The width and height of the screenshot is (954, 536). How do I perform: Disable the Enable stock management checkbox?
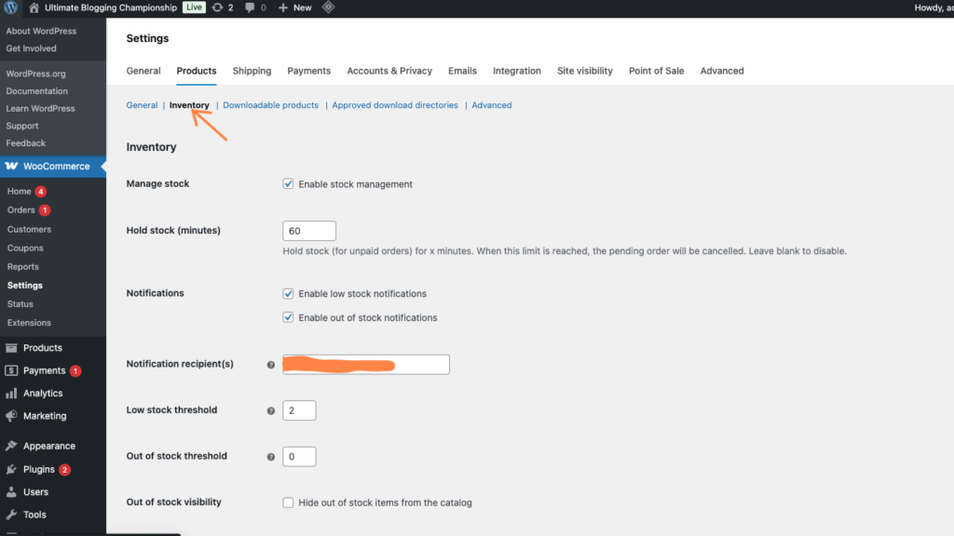tap(288, 183)
